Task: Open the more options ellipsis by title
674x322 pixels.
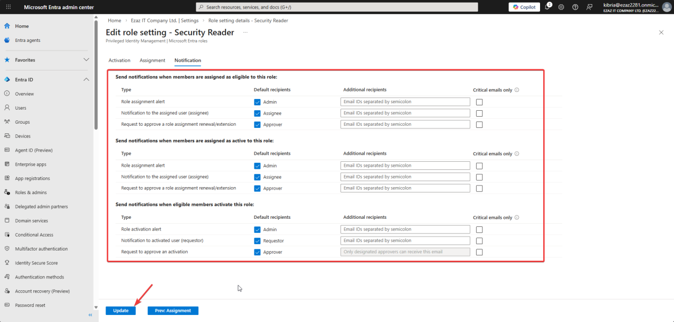Action: tap(245, 32)
